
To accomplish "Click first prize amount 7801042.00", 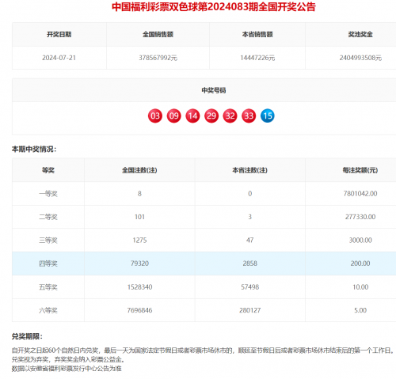I will tap(360, 194).
